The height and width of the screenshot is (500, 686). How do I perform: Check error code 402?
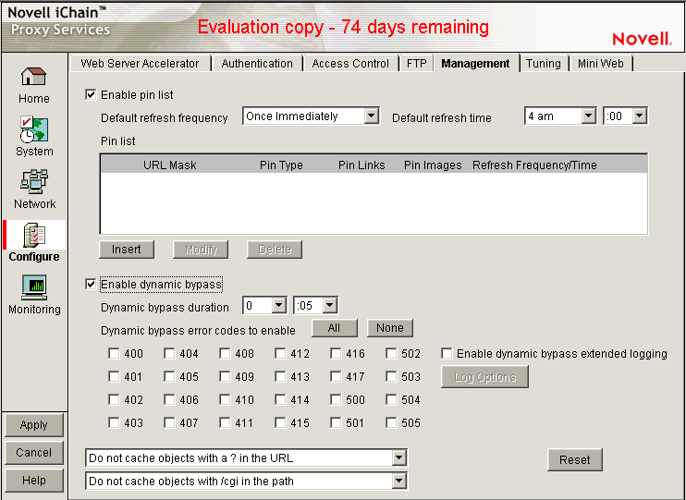[114, 400]
